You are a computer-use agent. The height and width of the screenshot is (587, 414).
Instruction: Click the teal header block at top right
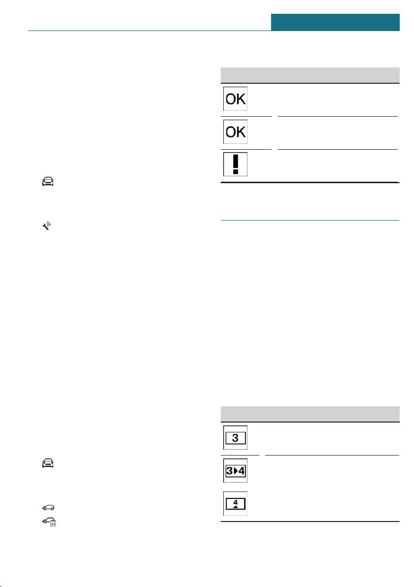(335, 23)
